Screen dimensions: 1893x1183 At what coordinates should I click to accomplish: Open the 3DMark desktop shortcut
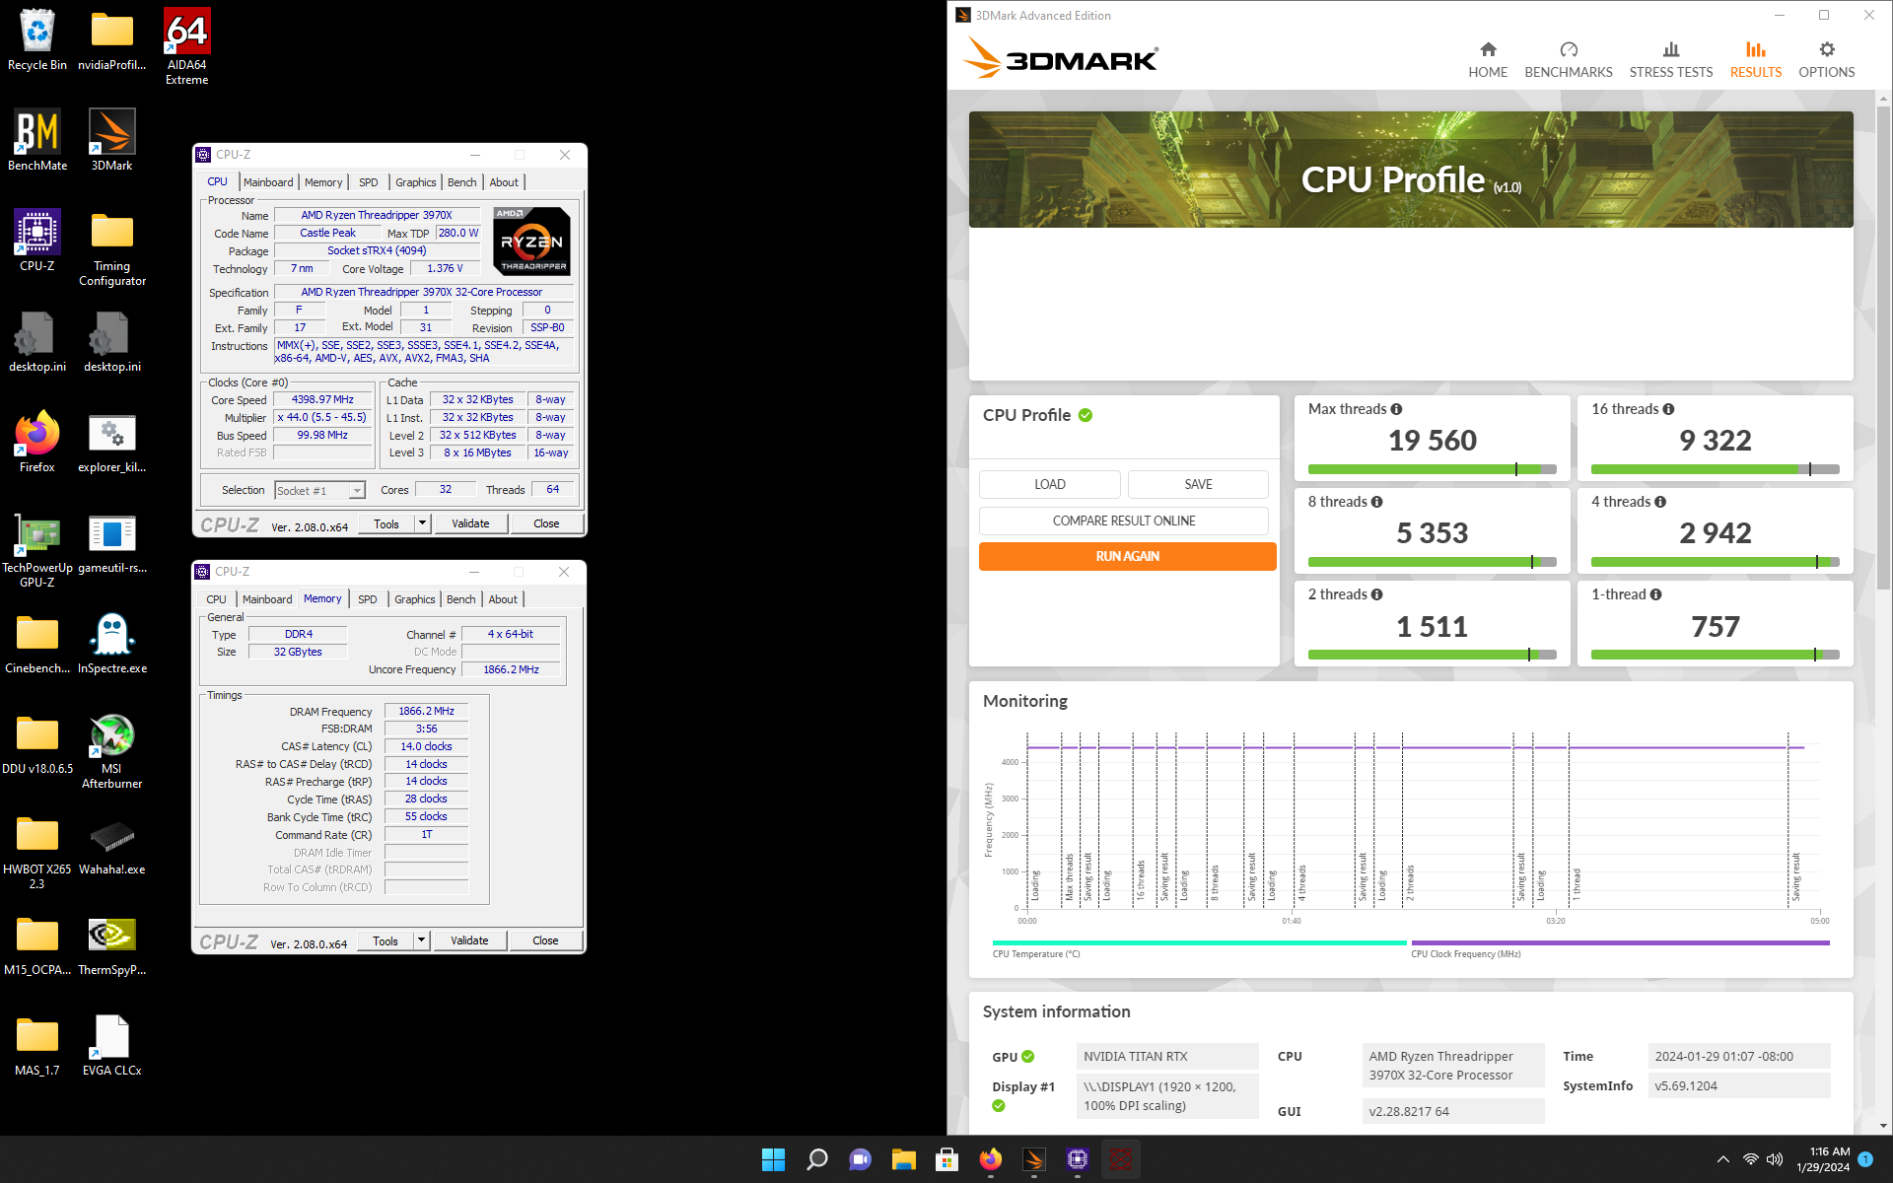tap(111, 141)
